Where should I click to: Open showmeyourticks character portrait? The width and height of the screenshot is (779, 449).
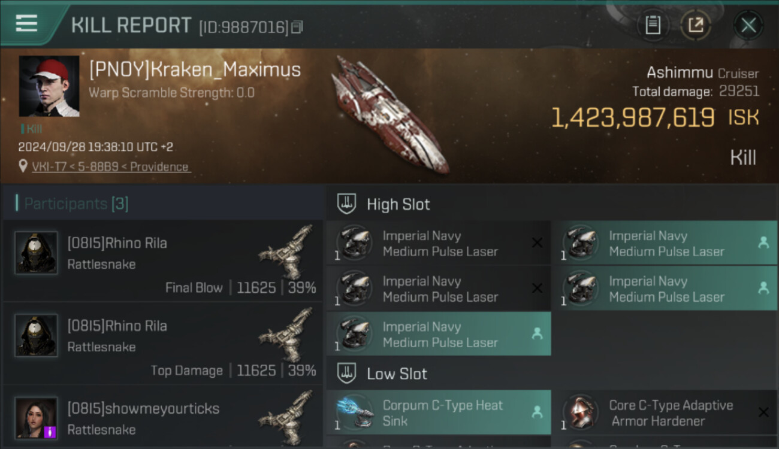36,418
